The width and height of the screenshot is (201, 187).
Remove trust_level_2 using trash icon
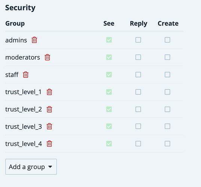pos(49,109)
